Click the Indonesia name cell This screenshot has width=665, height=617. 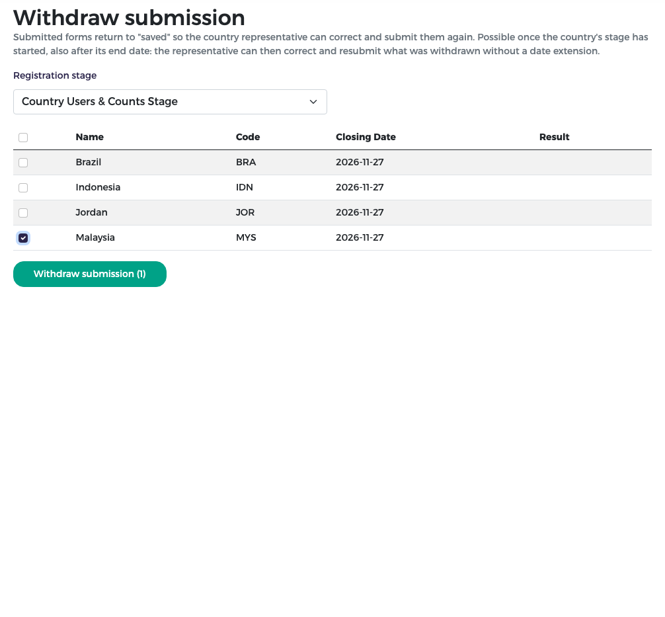98,187
